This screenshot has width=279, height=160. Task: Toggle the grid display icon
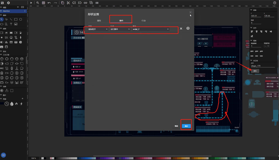43,3
